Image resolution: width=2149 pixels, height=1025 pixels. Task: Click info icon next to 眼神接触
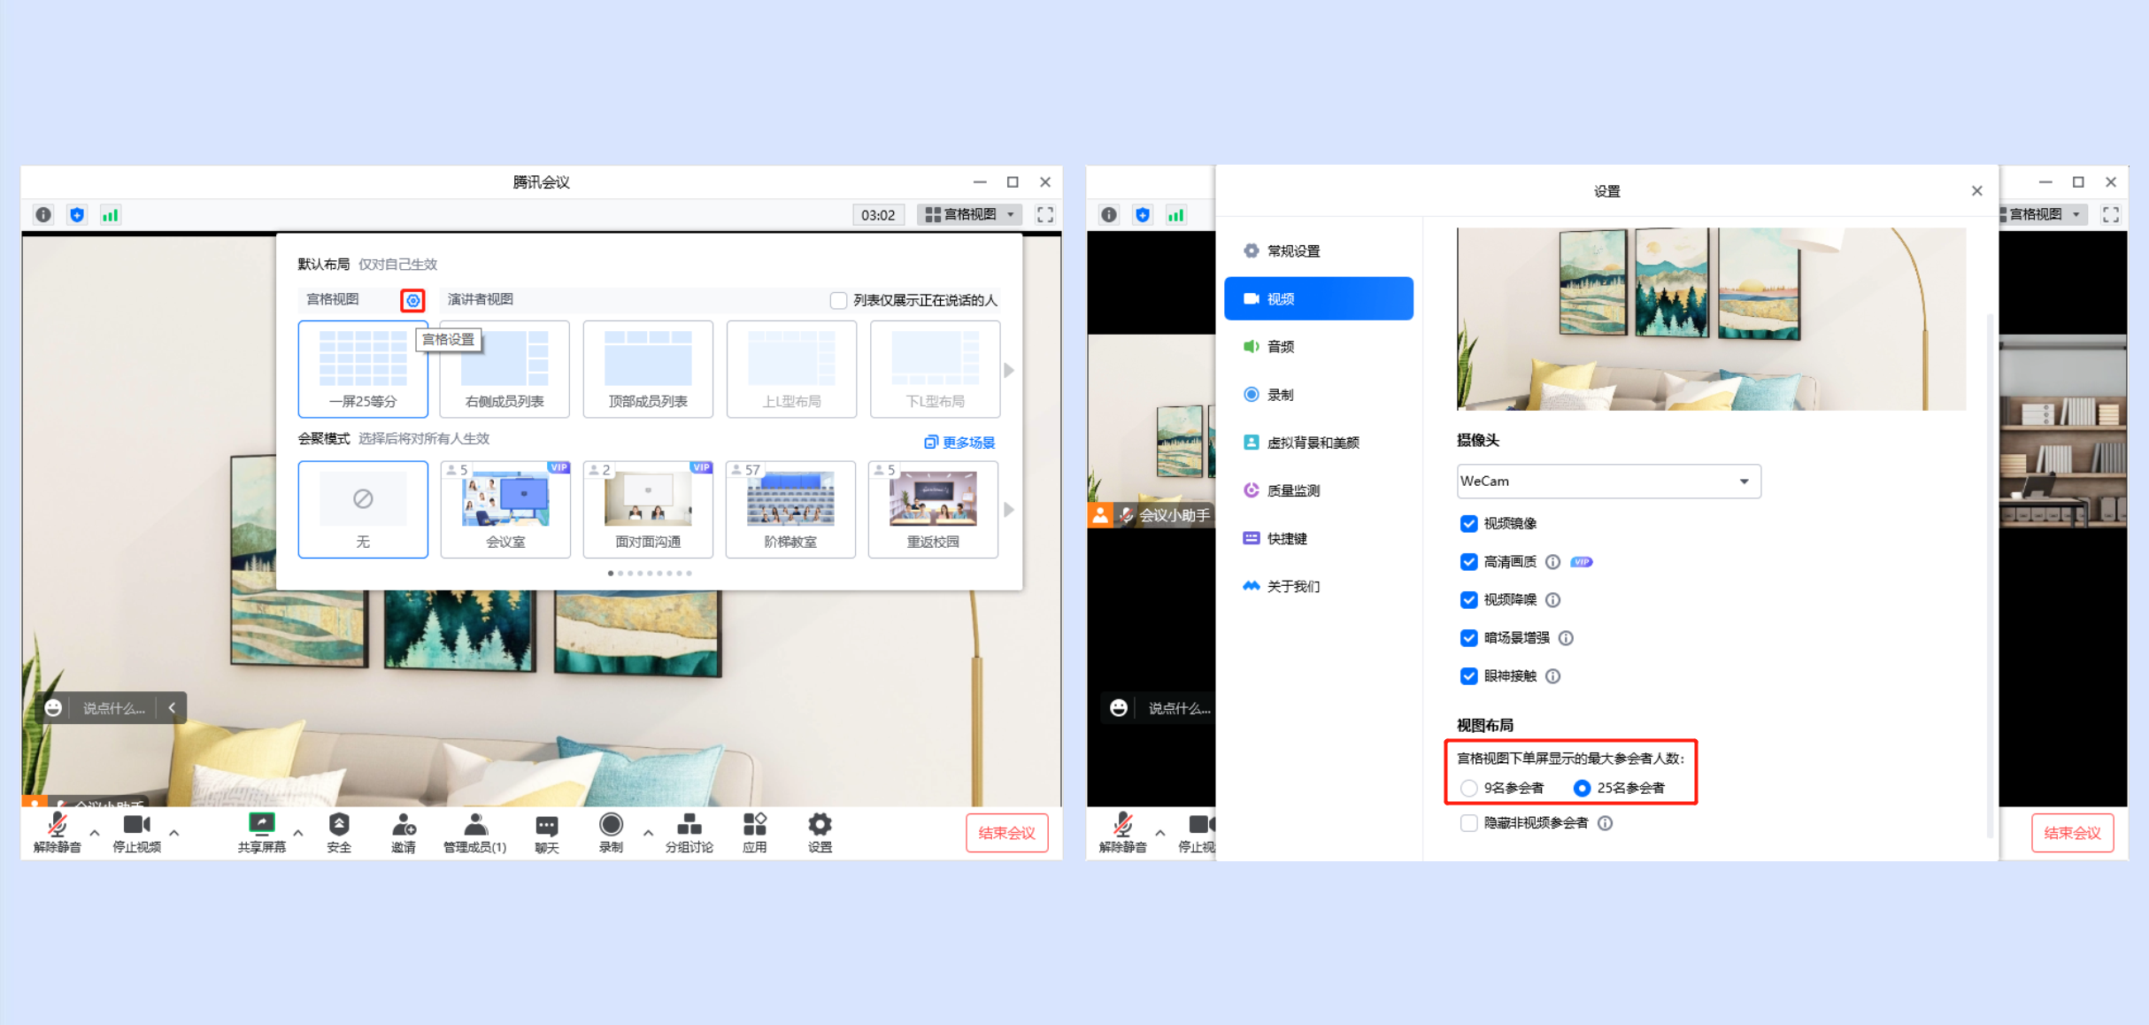click(x=1552, y=676)
